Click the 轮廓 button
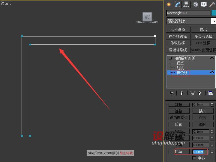216x162 pixels. tap(178, 152)
